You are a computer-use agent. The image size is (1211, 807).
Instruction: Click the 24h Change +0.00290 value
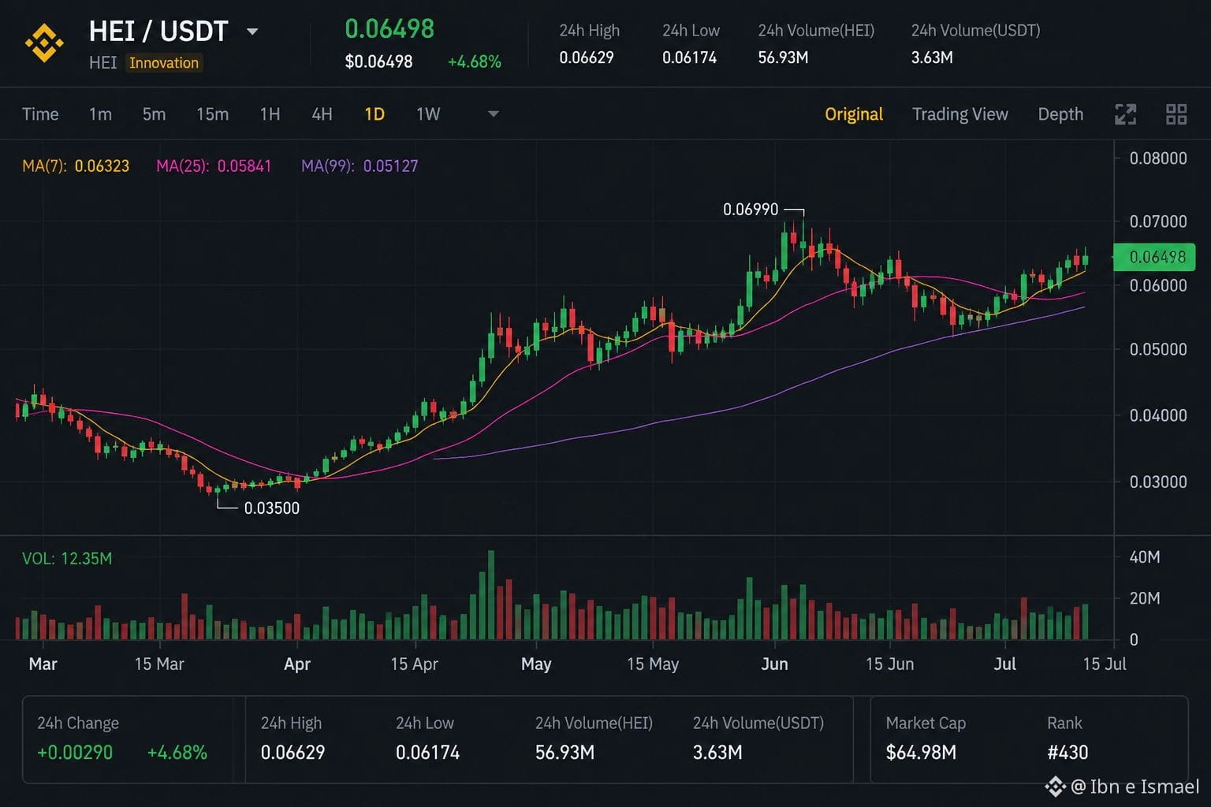pyautogui.click(x=75, y=753)
